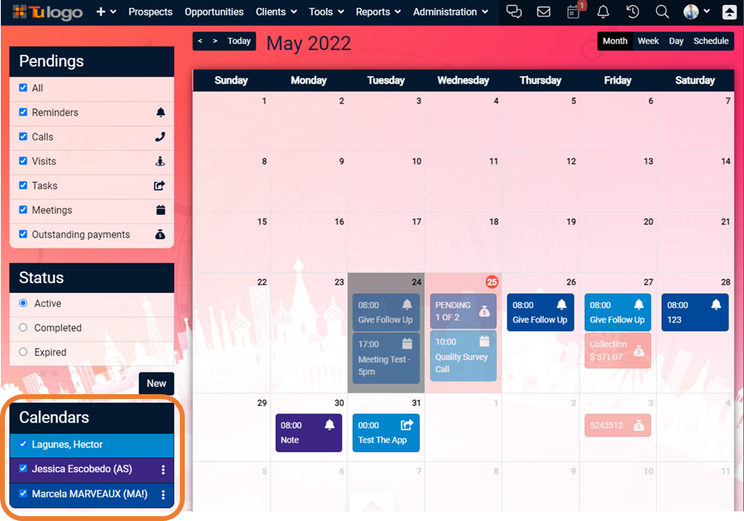
Task: Open the history clock icon
Action: coord(633,11)
